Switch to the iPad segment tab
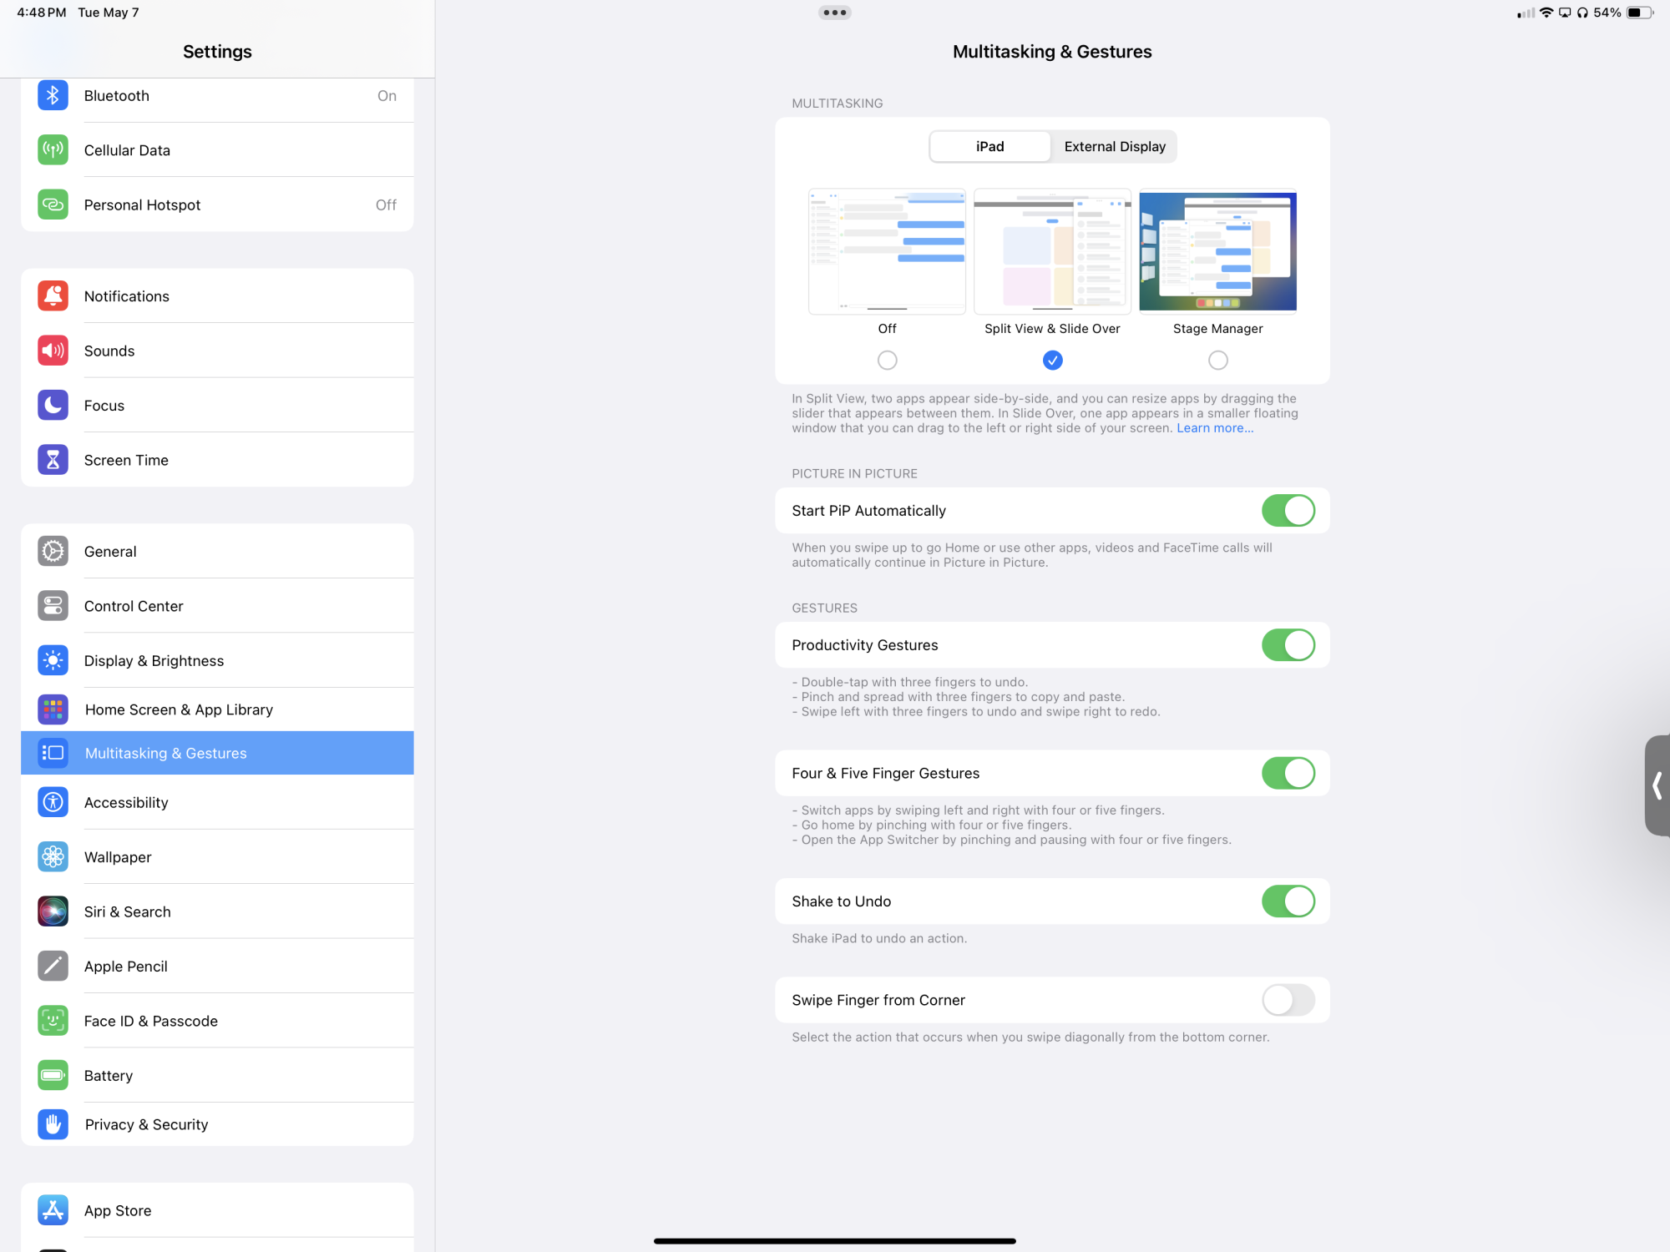The width and height of the screenshot is (1670, 1252). [x=990, y=147]
